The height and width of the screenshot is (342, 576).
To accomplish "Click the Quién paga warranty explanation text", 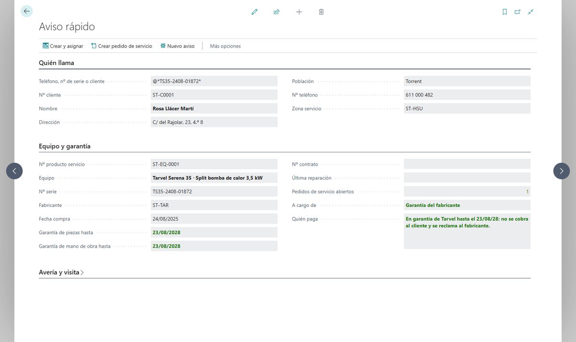I will 467,231.
